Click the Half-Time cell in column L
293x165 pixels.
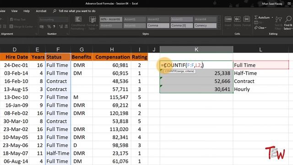(261, 73)
